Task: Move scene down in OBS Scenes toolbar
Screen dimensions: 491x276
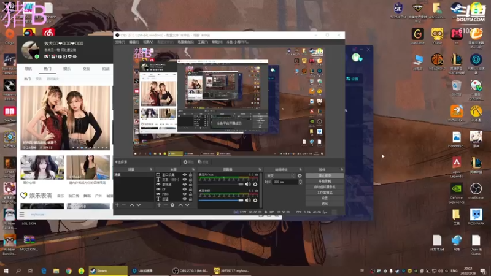Action: 139,205
